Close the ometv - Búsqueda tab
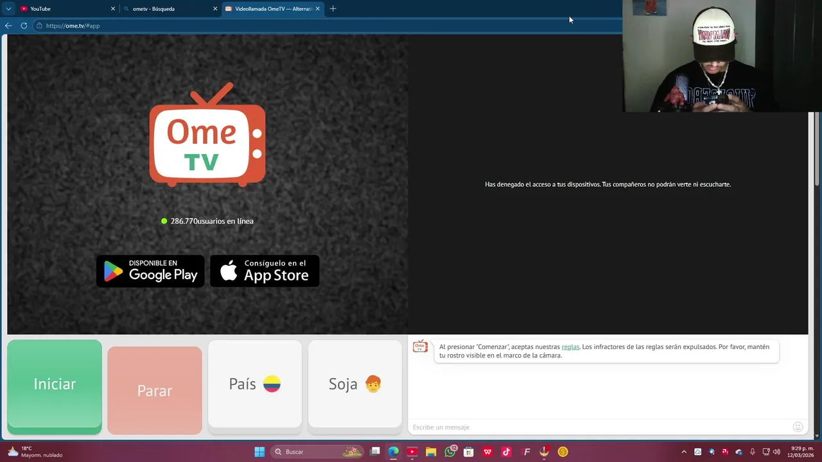The height and width of the screenshot is (462, 822). (215, 9)
